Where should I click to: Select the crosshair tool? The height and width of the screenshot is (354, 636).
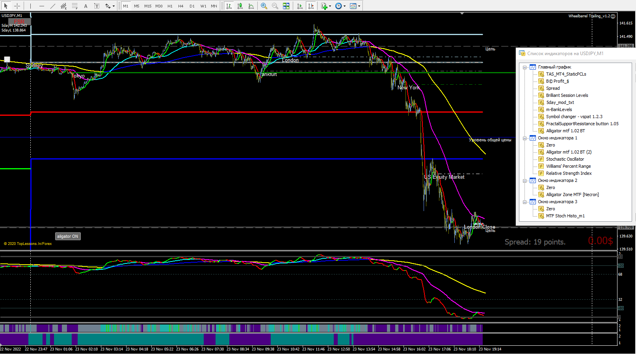click(17, 6)
